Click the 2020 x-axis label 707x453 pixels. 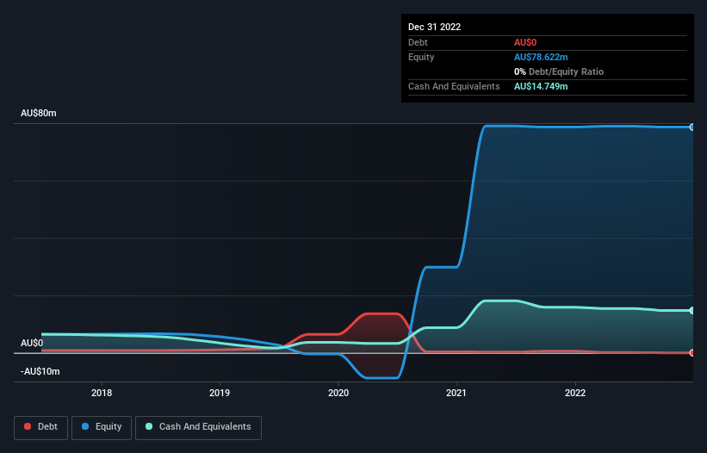(338, 393)
